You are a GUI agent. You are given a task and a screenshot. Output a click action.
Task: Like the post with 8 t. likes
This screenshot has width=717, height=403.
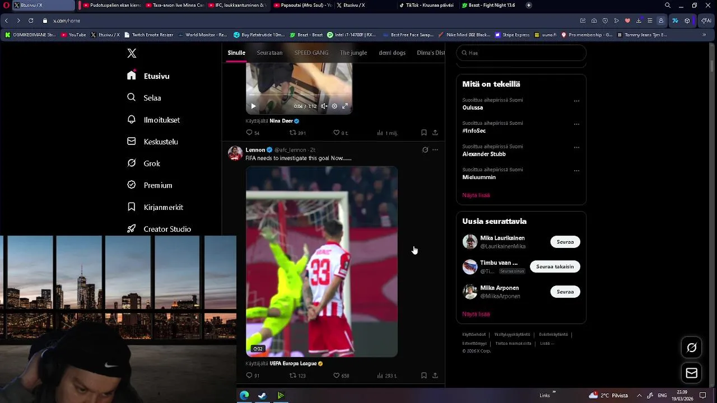pyautogui.click(x=341, y=133)
